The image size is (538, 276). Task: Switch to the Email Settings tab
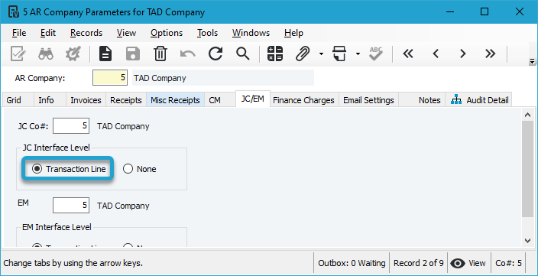[x=368, y=100]
